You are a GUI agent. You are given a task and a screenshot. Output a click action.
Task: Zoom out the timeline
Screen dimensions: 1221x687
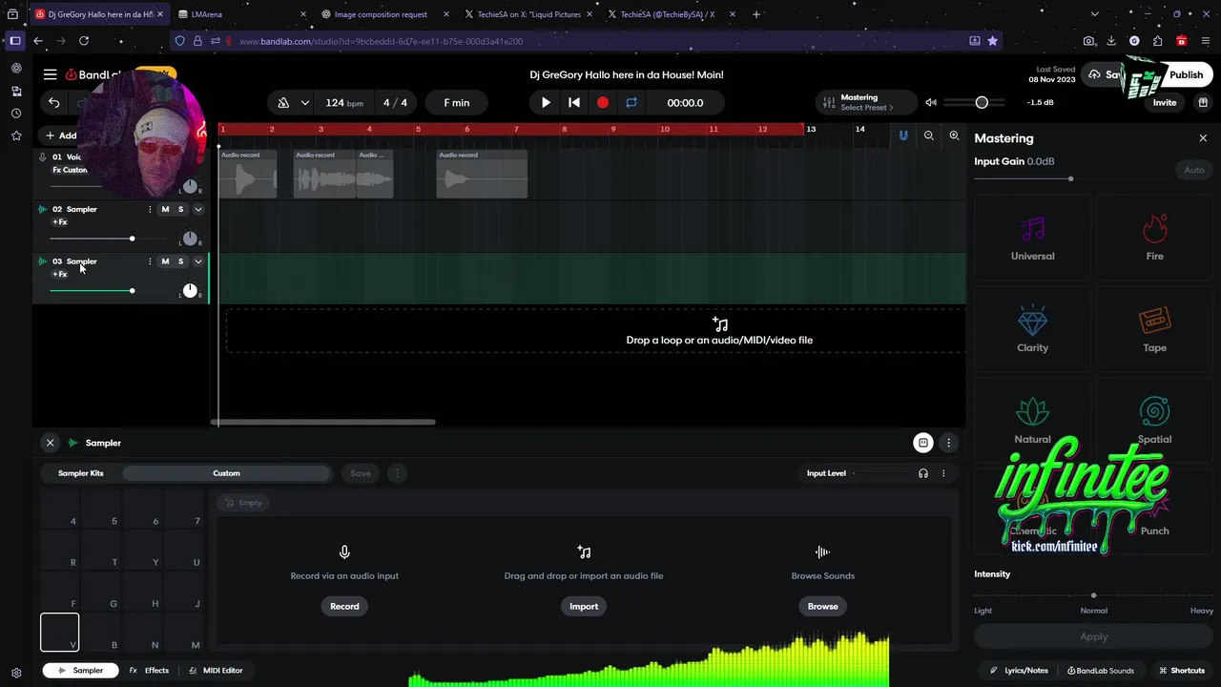tap(929, 135)
